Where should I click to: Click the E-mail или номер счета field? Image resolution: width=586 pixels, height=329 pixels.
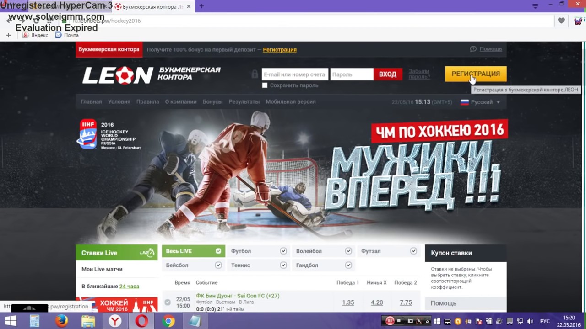tap(295, 74)
